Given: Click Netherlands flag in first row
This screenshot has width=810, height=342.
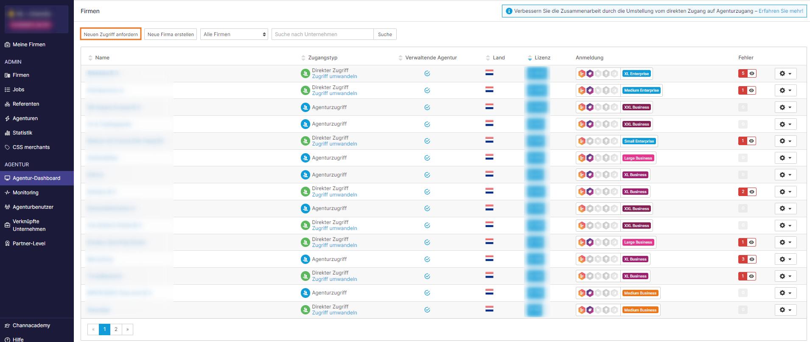Looking at the screenshot, I should click(489, 73).
